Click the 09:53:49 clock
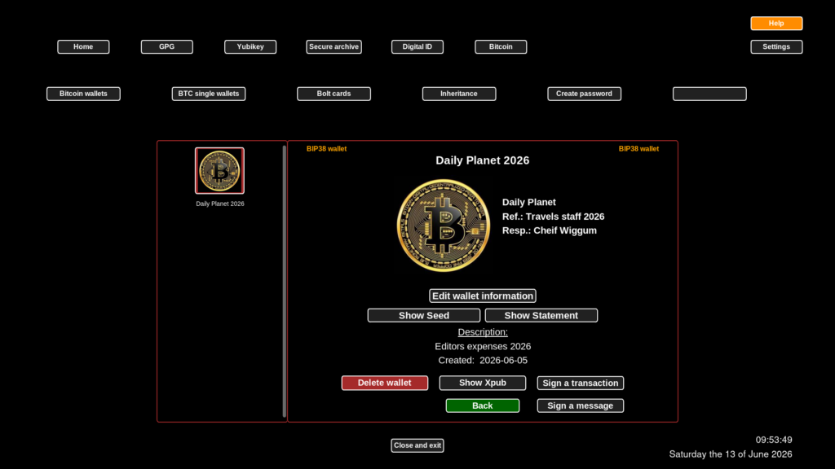 pyautogui.click(x=774, y=440)
